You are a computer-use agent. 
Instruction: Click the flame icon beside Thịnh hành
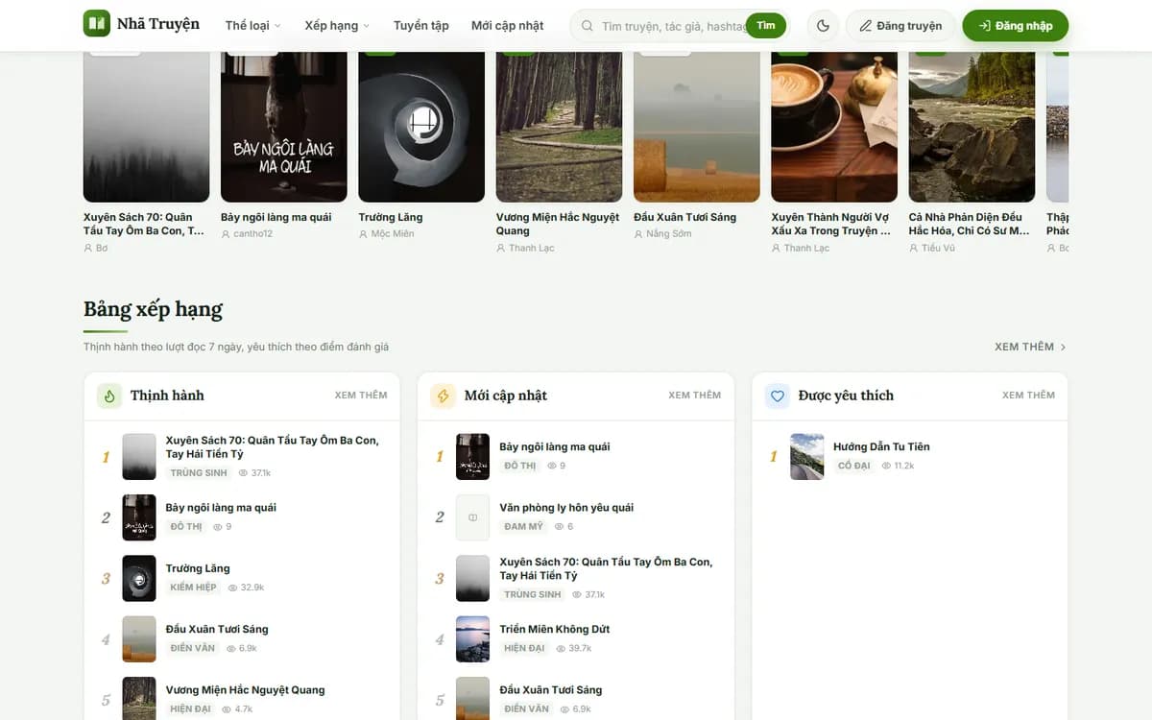point(109,396)
